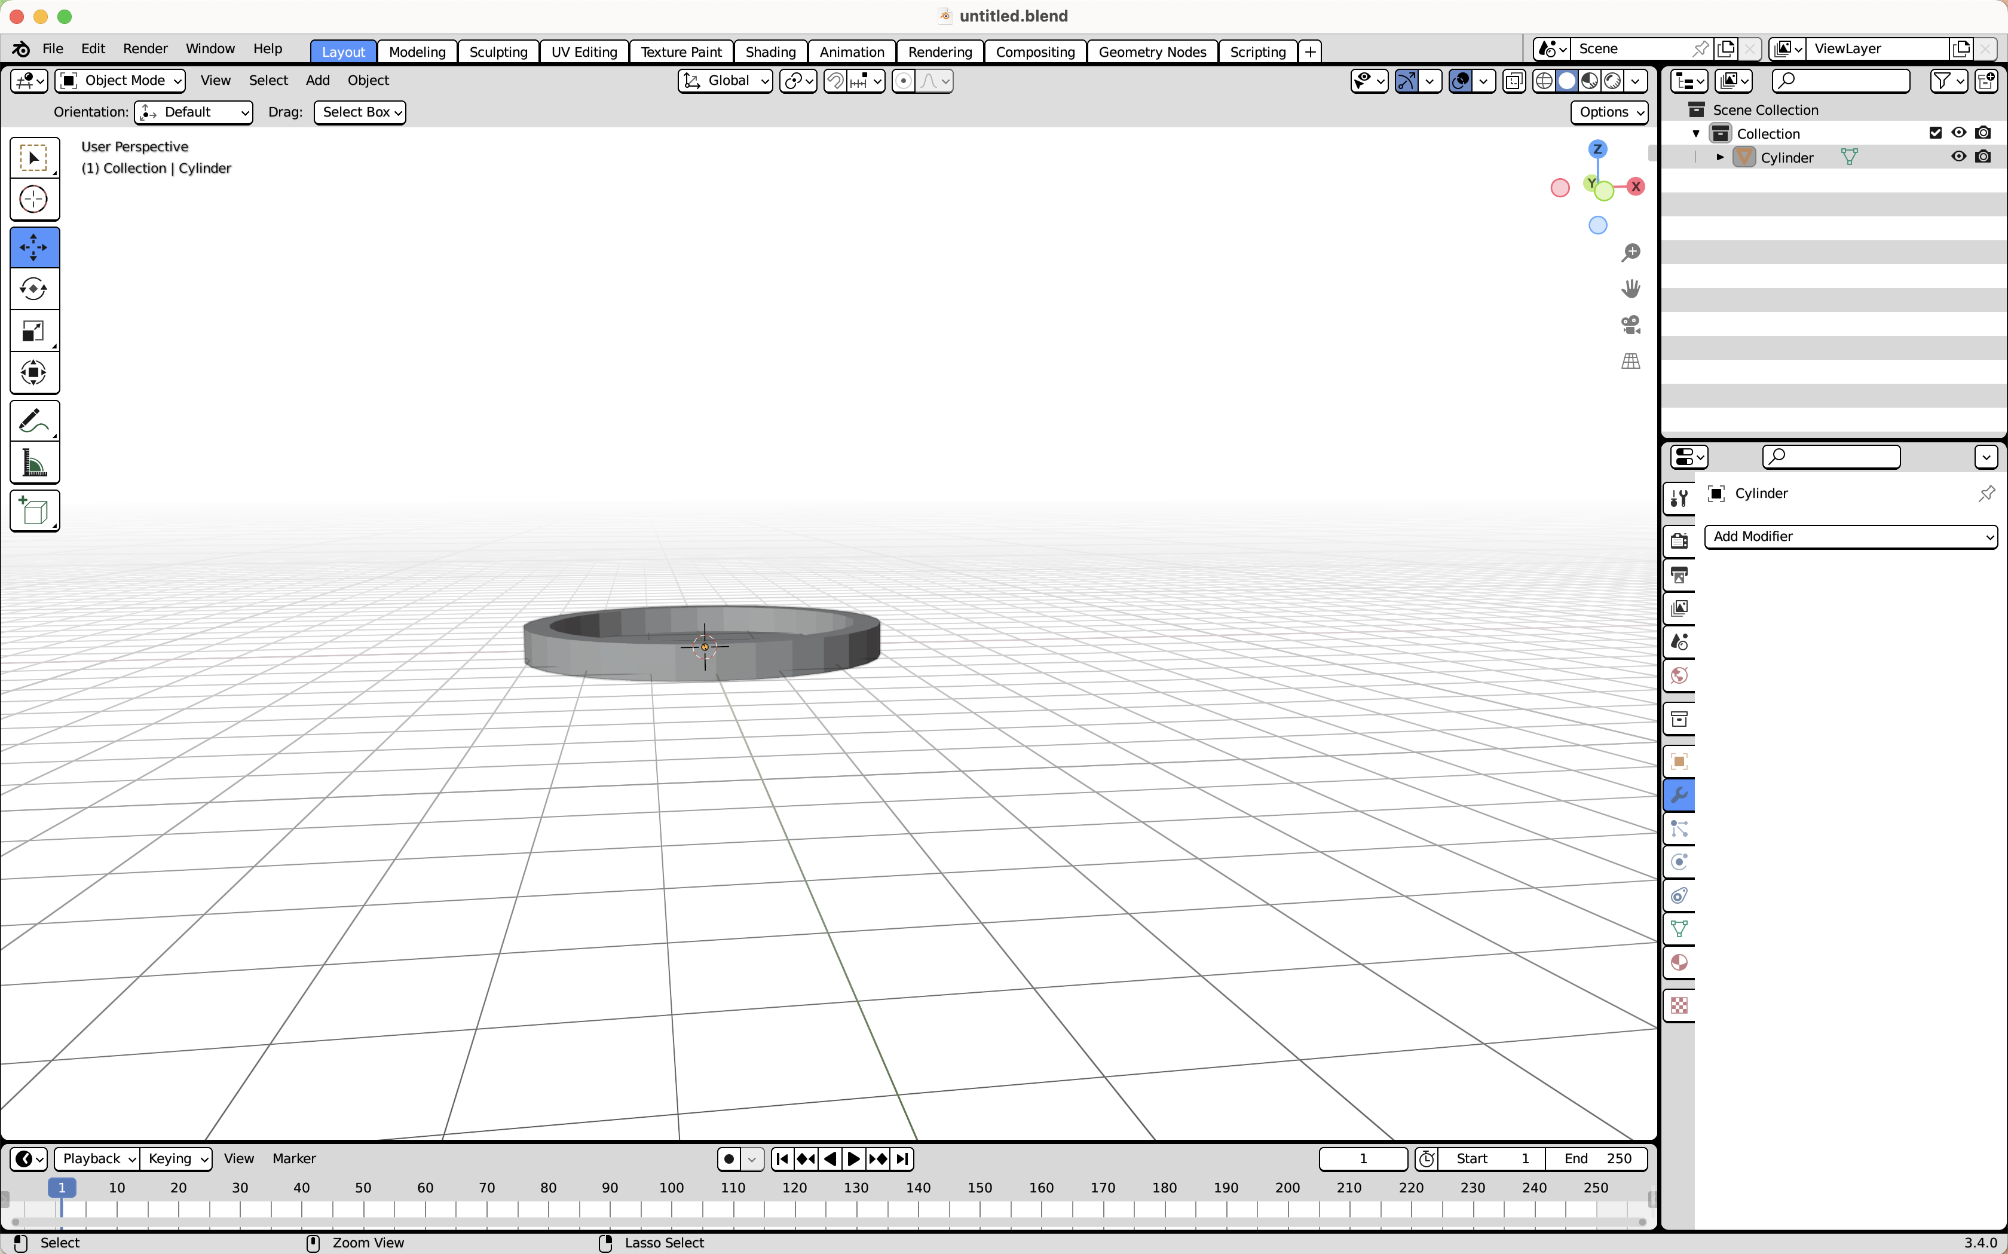Open the Object Mode dropdown
Screen dimensions: 2008x1254
click(x=120, y=81)
